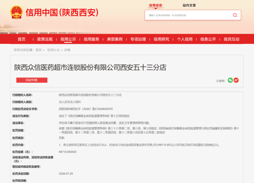Click the 66710.650000 penalty amount
Screen dimensions: 254x183
68,152
